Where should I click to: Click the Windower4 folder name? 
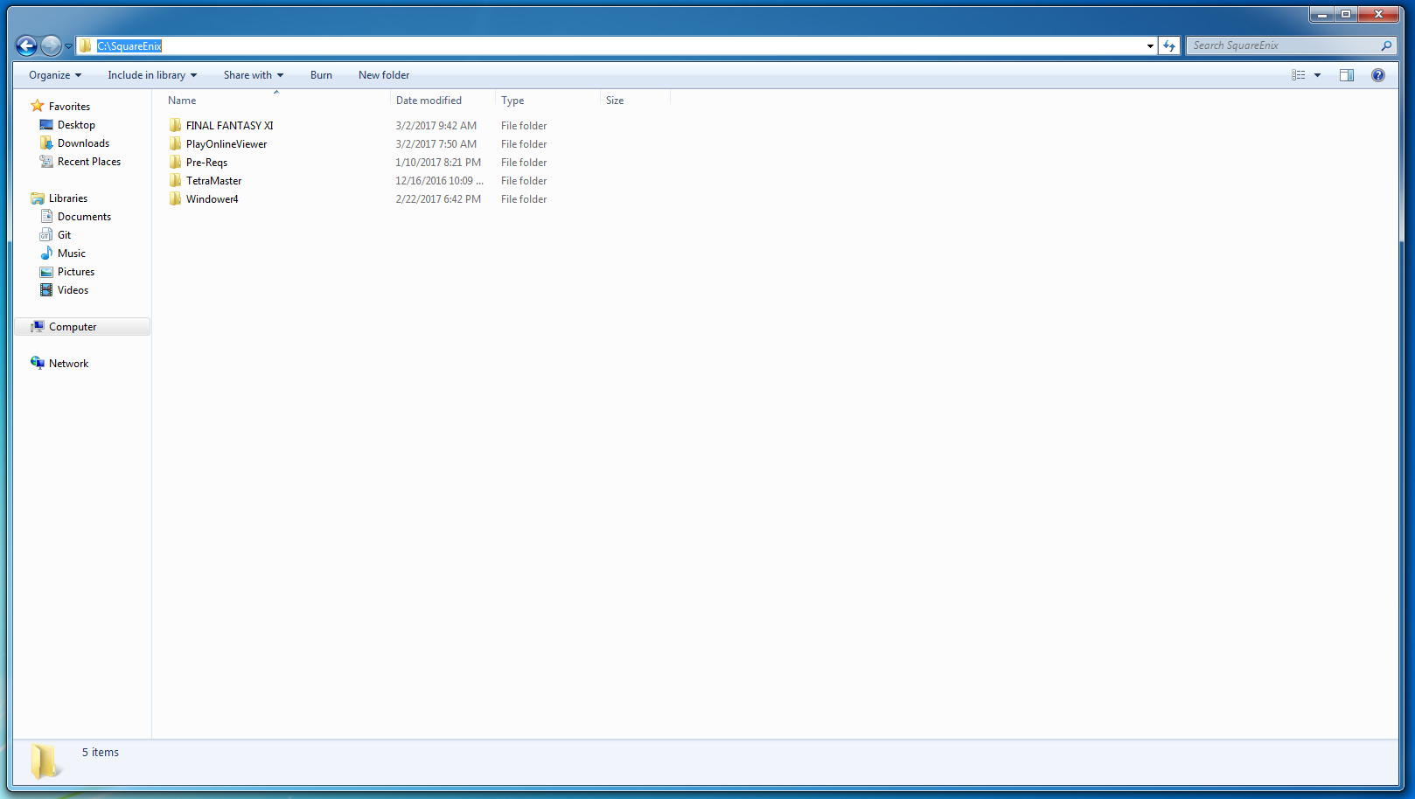coord(212,199)
